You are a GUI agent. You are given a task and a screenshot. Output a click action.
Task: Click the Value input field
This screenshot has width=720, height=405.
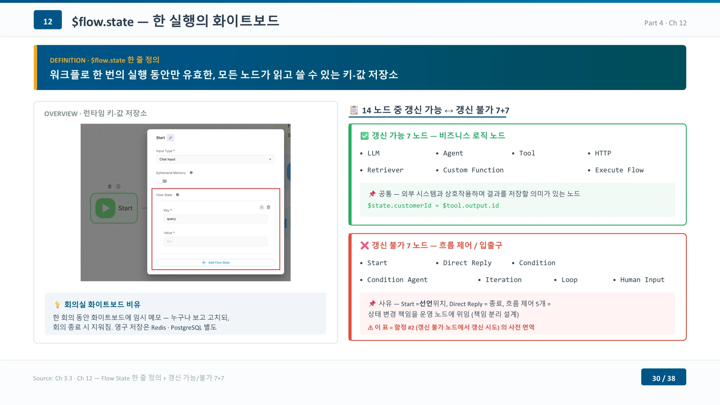click(215, 241)
